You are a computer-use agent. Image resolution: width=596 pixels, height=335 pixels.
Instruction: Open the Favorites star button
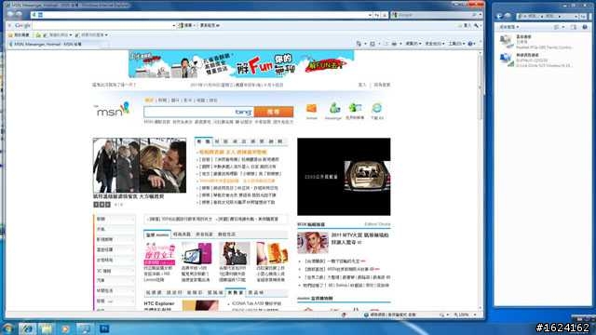tap(19, 35)
